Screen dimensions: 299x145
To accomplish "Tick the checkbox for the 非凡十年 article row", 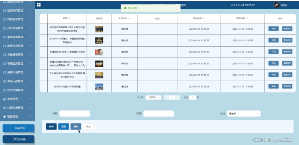I will tap(43, 41).
